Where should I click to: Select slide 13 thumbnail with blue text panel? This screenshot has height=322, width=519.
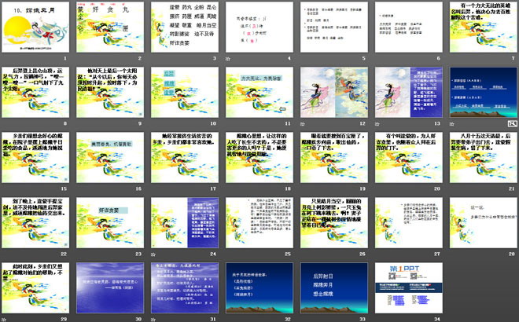coord(409,92)
